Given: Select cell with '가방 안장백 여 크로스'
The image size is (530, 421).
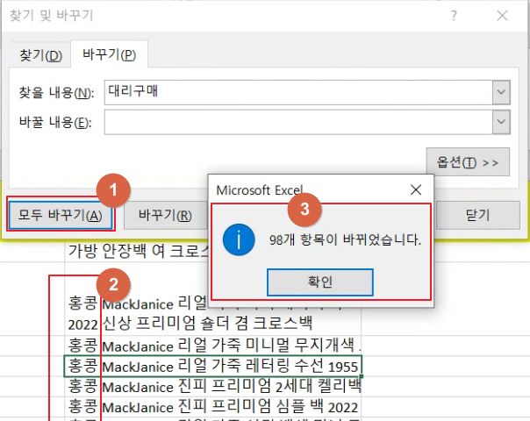Looking at the screenshot, I should [137, 251].
